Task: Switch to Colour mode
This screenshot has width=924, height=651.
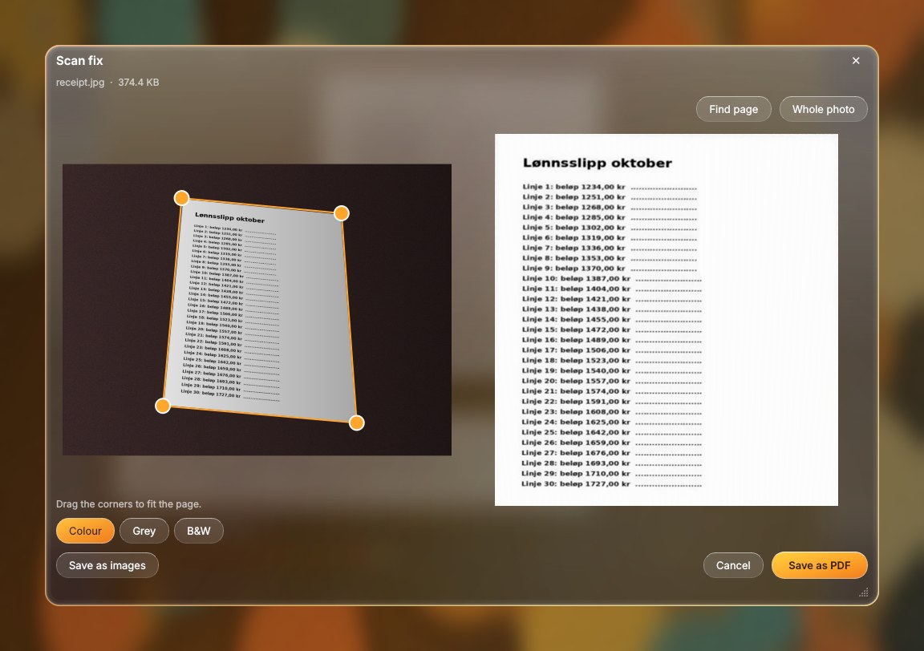Action: click(85, 531)
